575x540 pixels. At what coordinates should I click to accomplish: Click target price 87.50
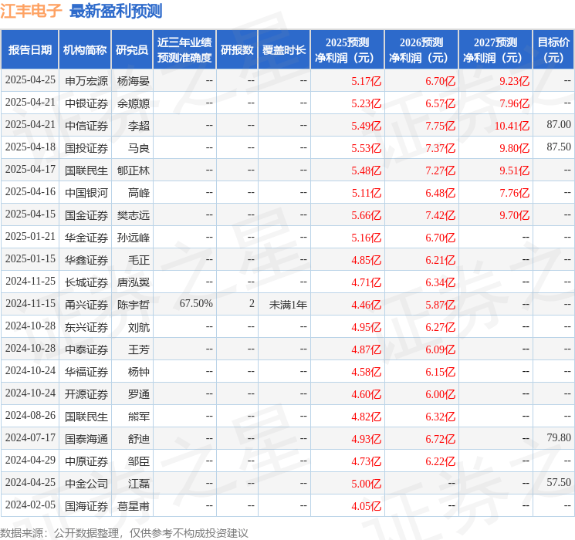point(559,147)
